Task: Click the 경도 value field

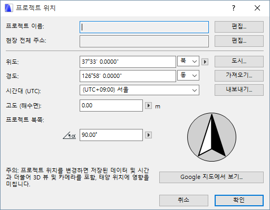Action: (x=128, y=76)
